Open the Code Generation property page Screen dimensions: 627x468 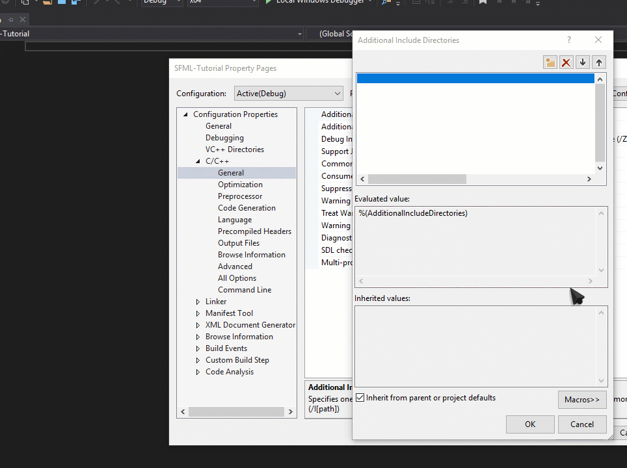(x=247, y=208)
